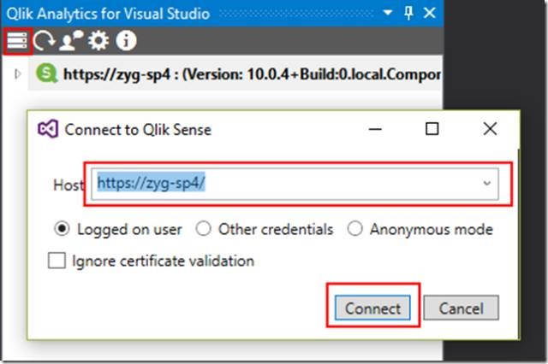Click the refresh arrow icon
Screen dimensions: 548x364
click(44, 41)
